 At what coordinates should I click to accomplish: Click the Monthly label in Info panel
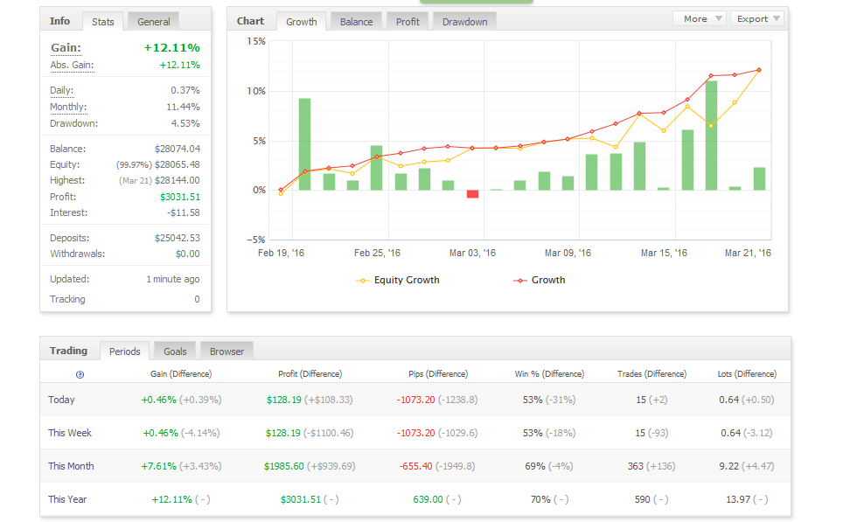click(68, 107)
